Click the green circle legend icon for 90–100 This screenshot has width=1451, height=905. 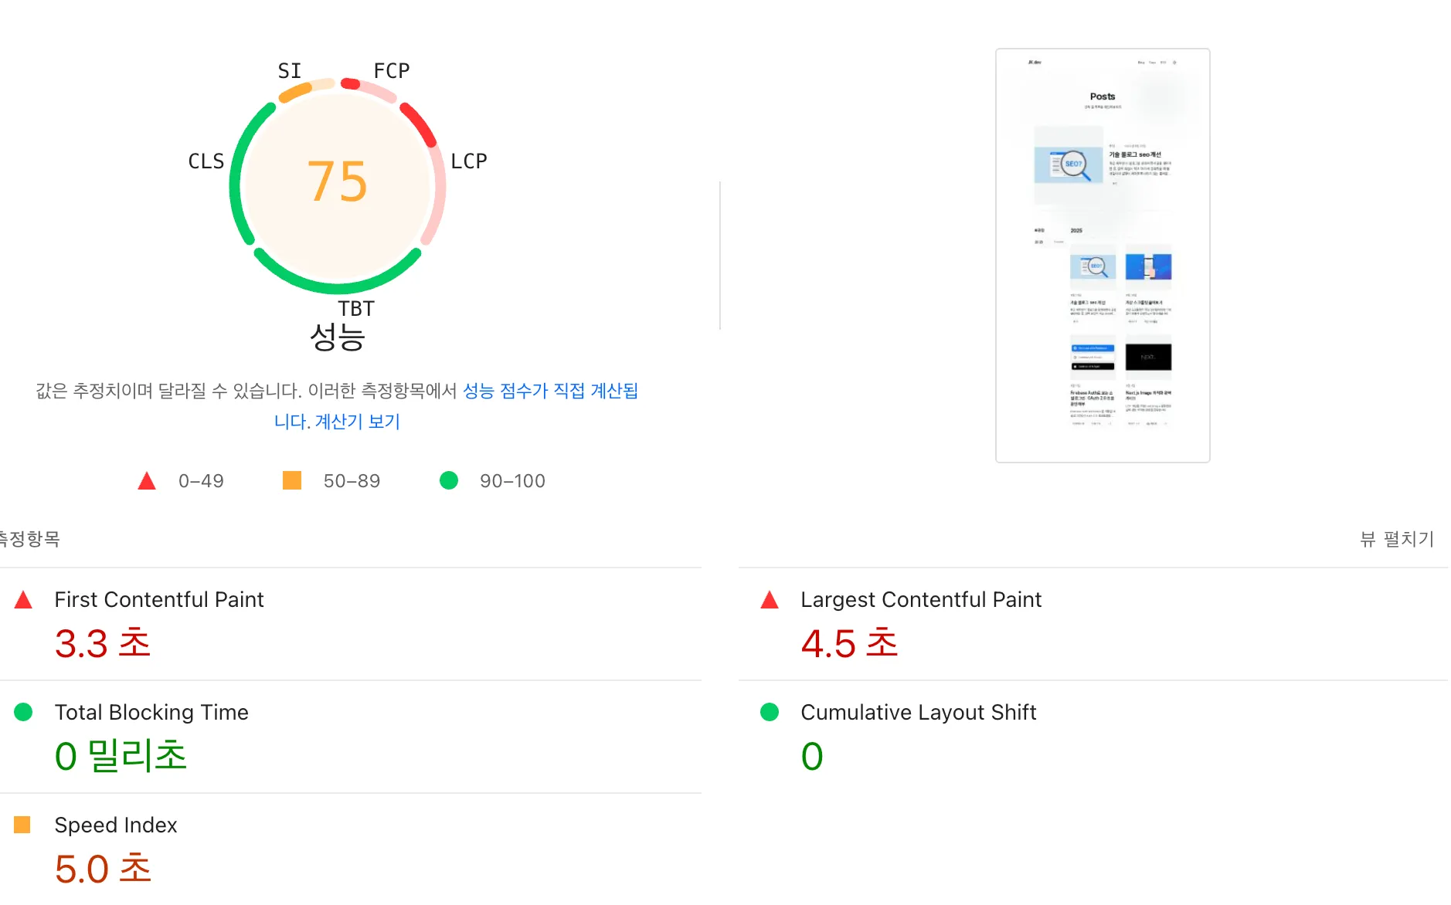449,480
